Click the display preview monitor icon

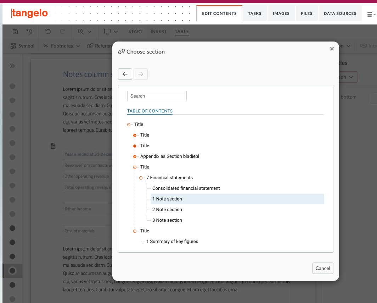107,32
